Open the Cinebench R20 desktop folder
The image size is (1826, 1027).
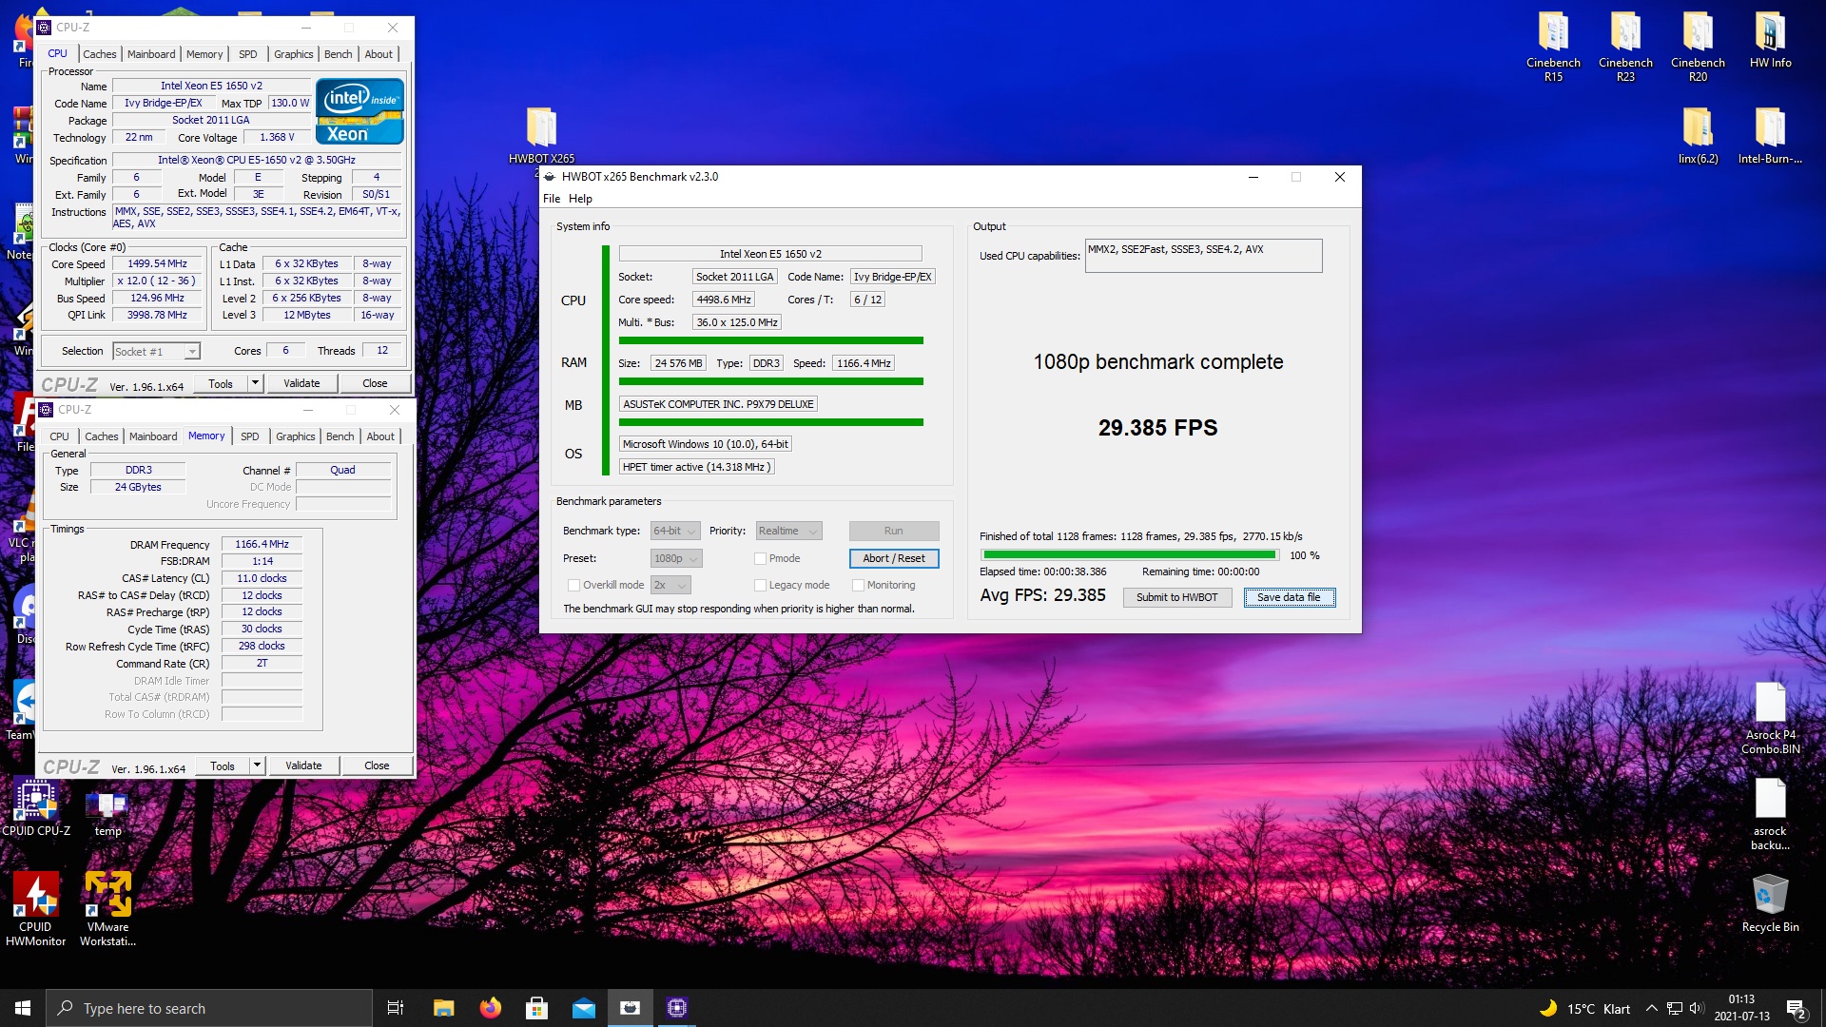(x=1698, y=46)
